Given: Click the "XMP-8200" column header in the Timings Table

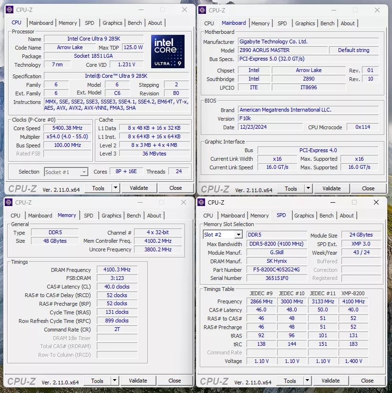Looking at the screenshot, I should point(353,293).
